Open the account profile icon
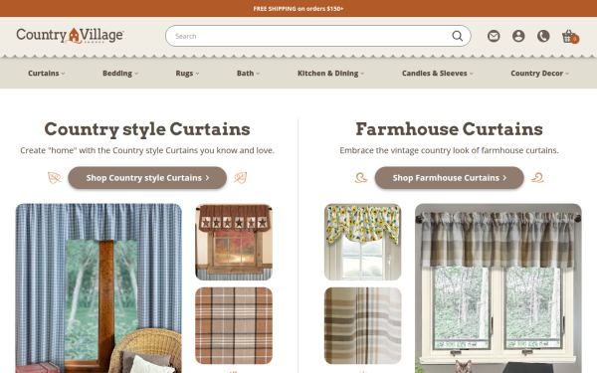Image resolution: width=597 pixels, height=373 pixels. click(x=518, y=36)
